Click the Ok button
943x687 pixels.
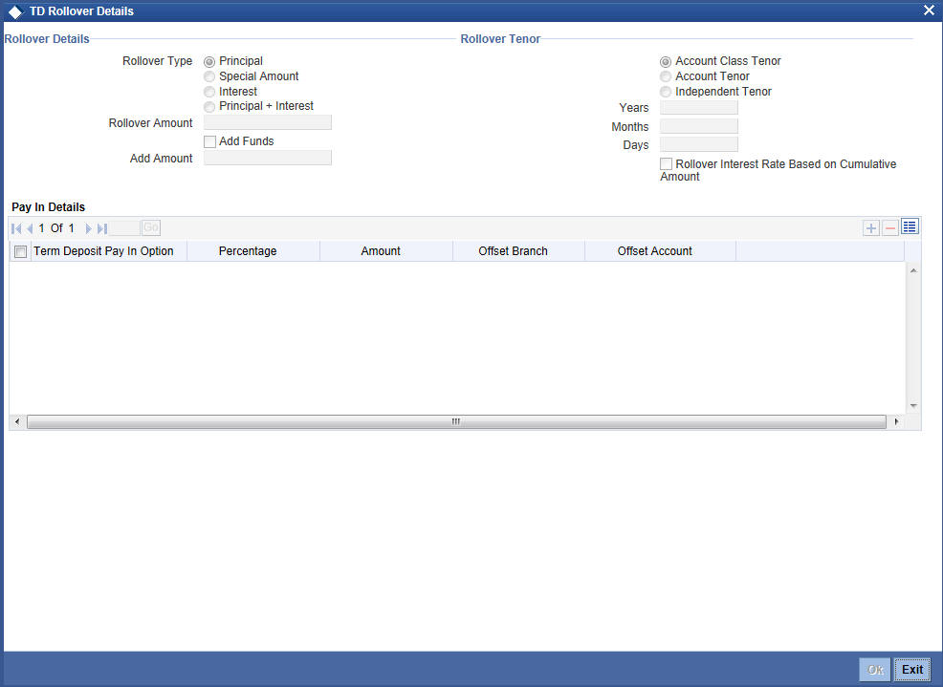875,670
